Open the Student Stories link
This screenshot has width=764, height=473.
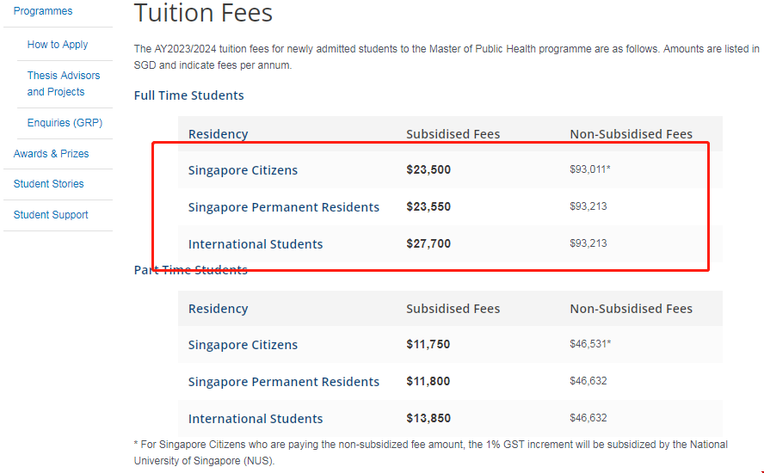pos(49,184)
